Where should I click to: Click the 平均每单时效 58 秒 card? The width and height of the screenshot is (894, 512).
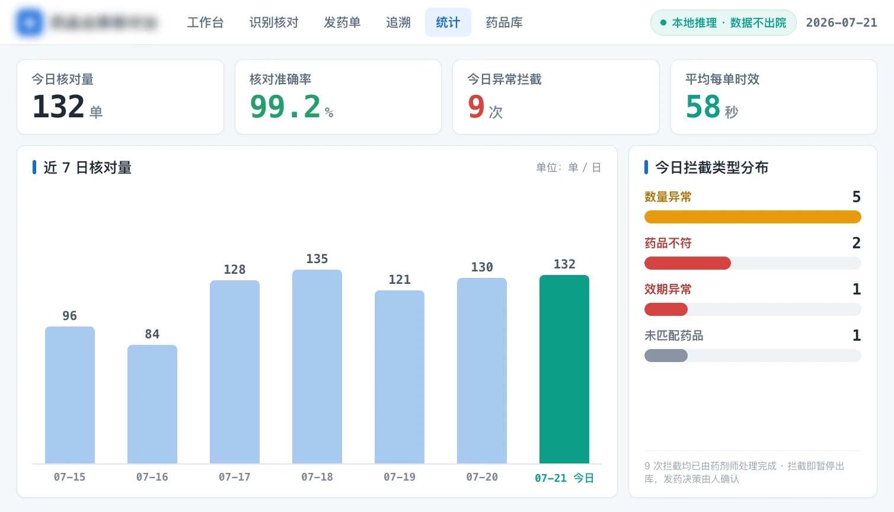point(774,97)
